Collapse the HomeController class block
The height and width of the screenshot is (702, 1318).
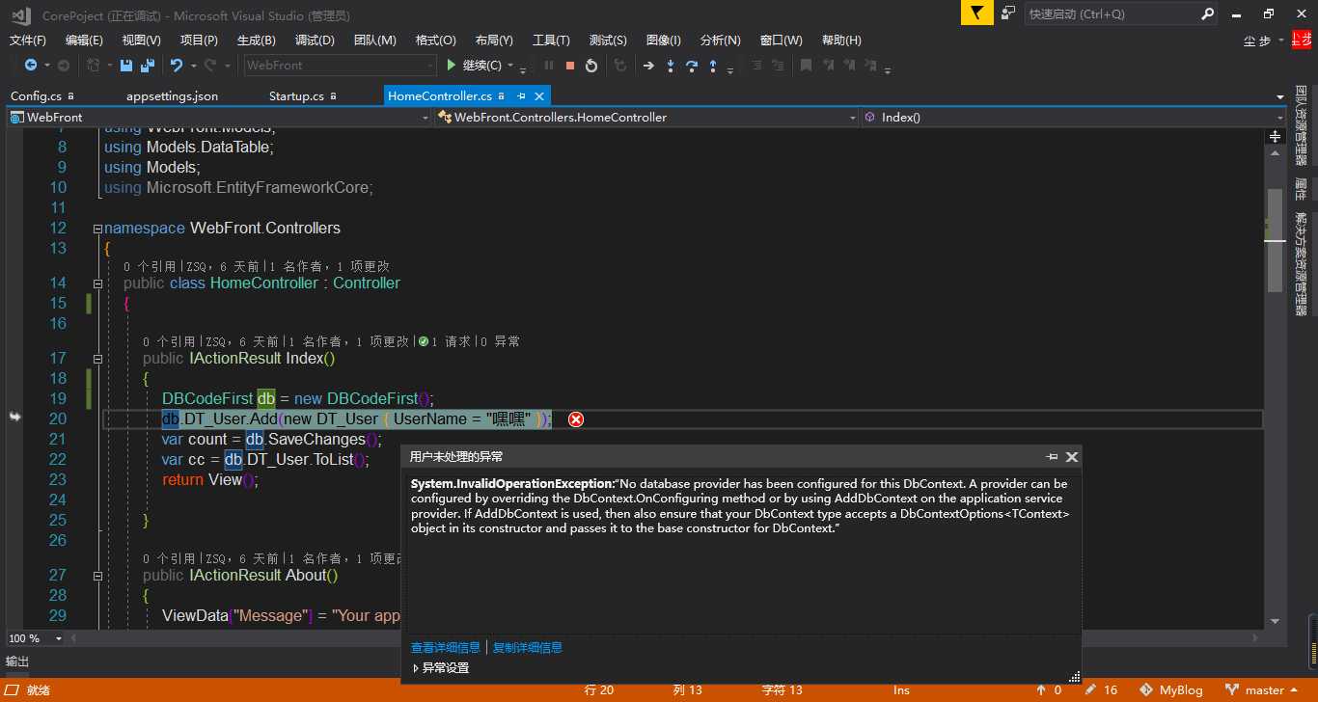click(x=97, y=283)
